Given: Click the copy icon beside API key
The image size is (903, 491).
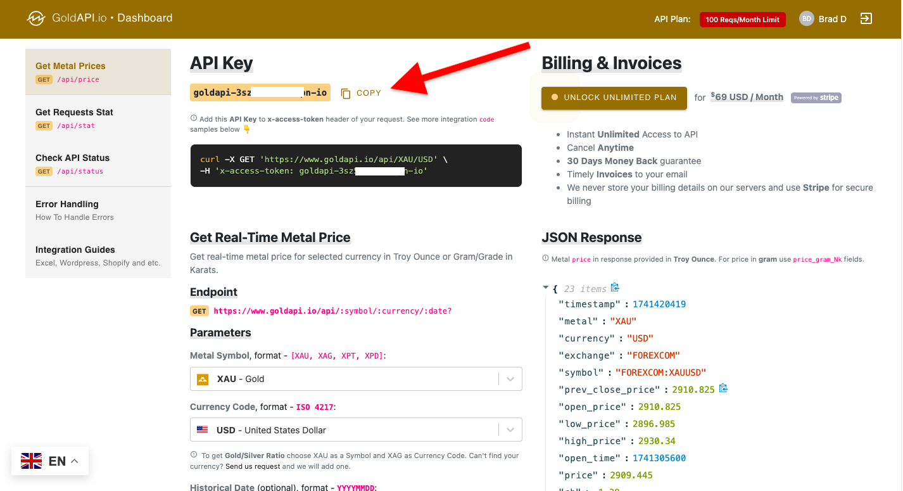Looking at the screenshot, I should [346, 93].
